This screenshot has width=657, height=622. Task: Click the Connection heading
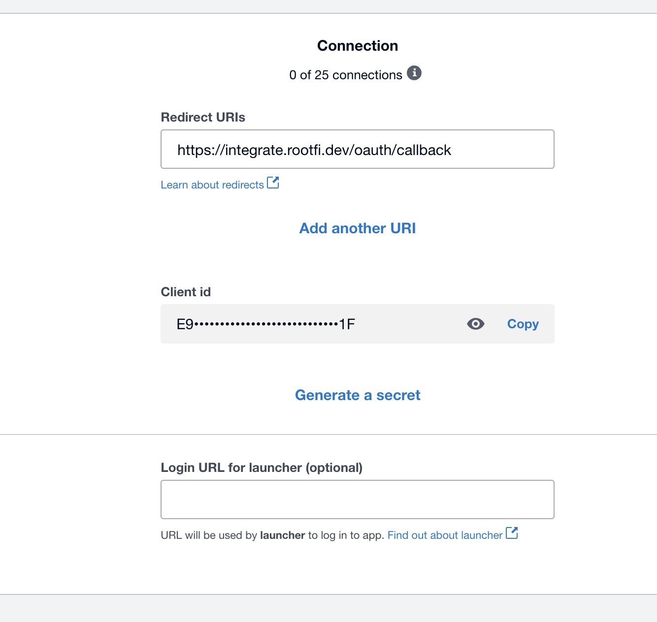click(358, 46)
